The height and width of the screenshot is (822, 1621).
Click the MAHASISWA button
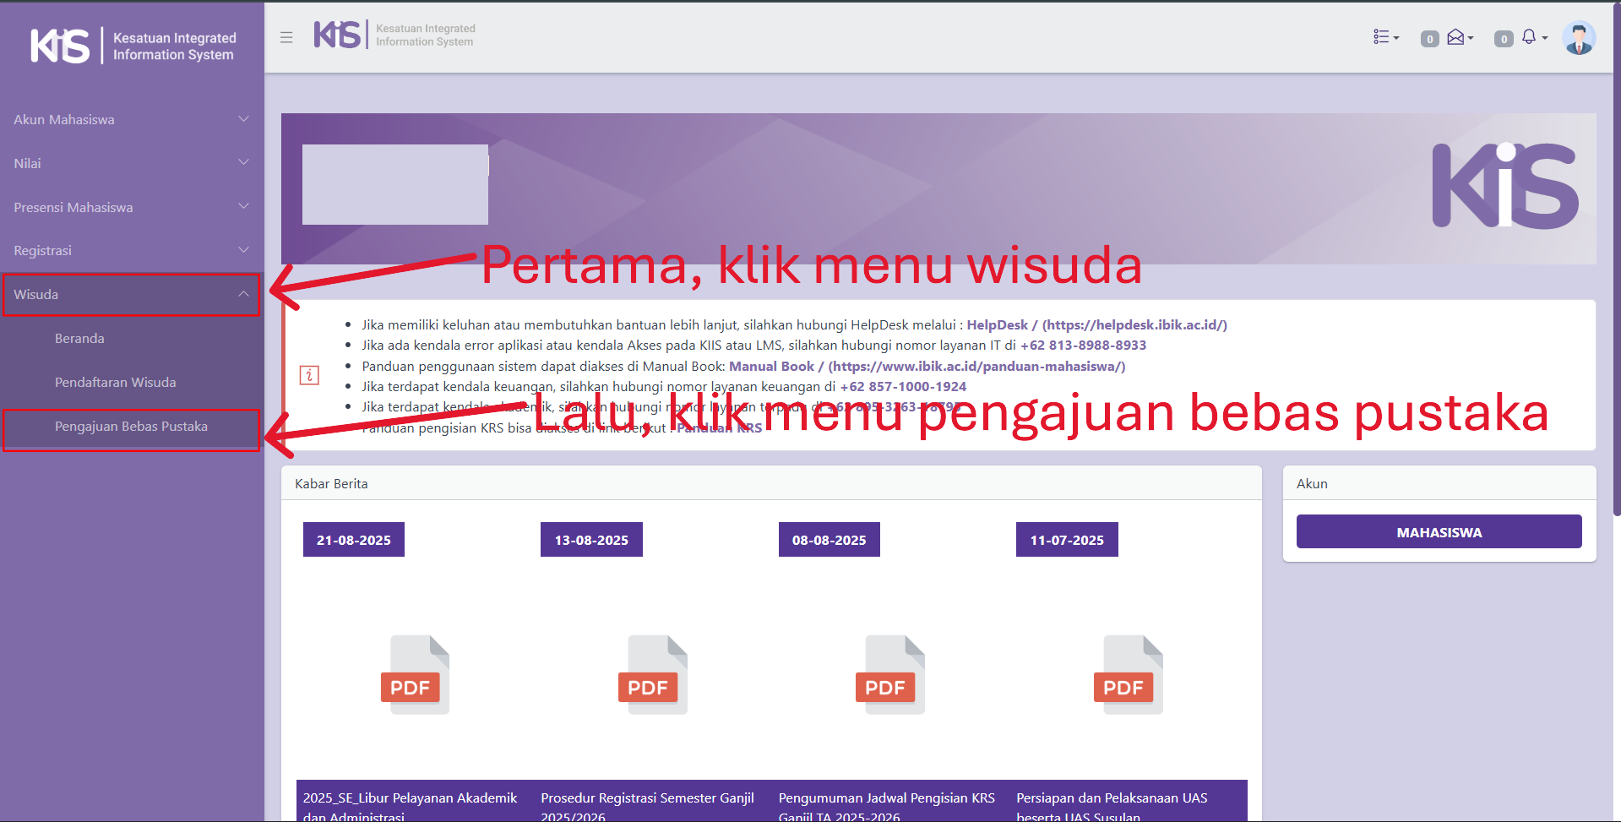point(1439,532)
